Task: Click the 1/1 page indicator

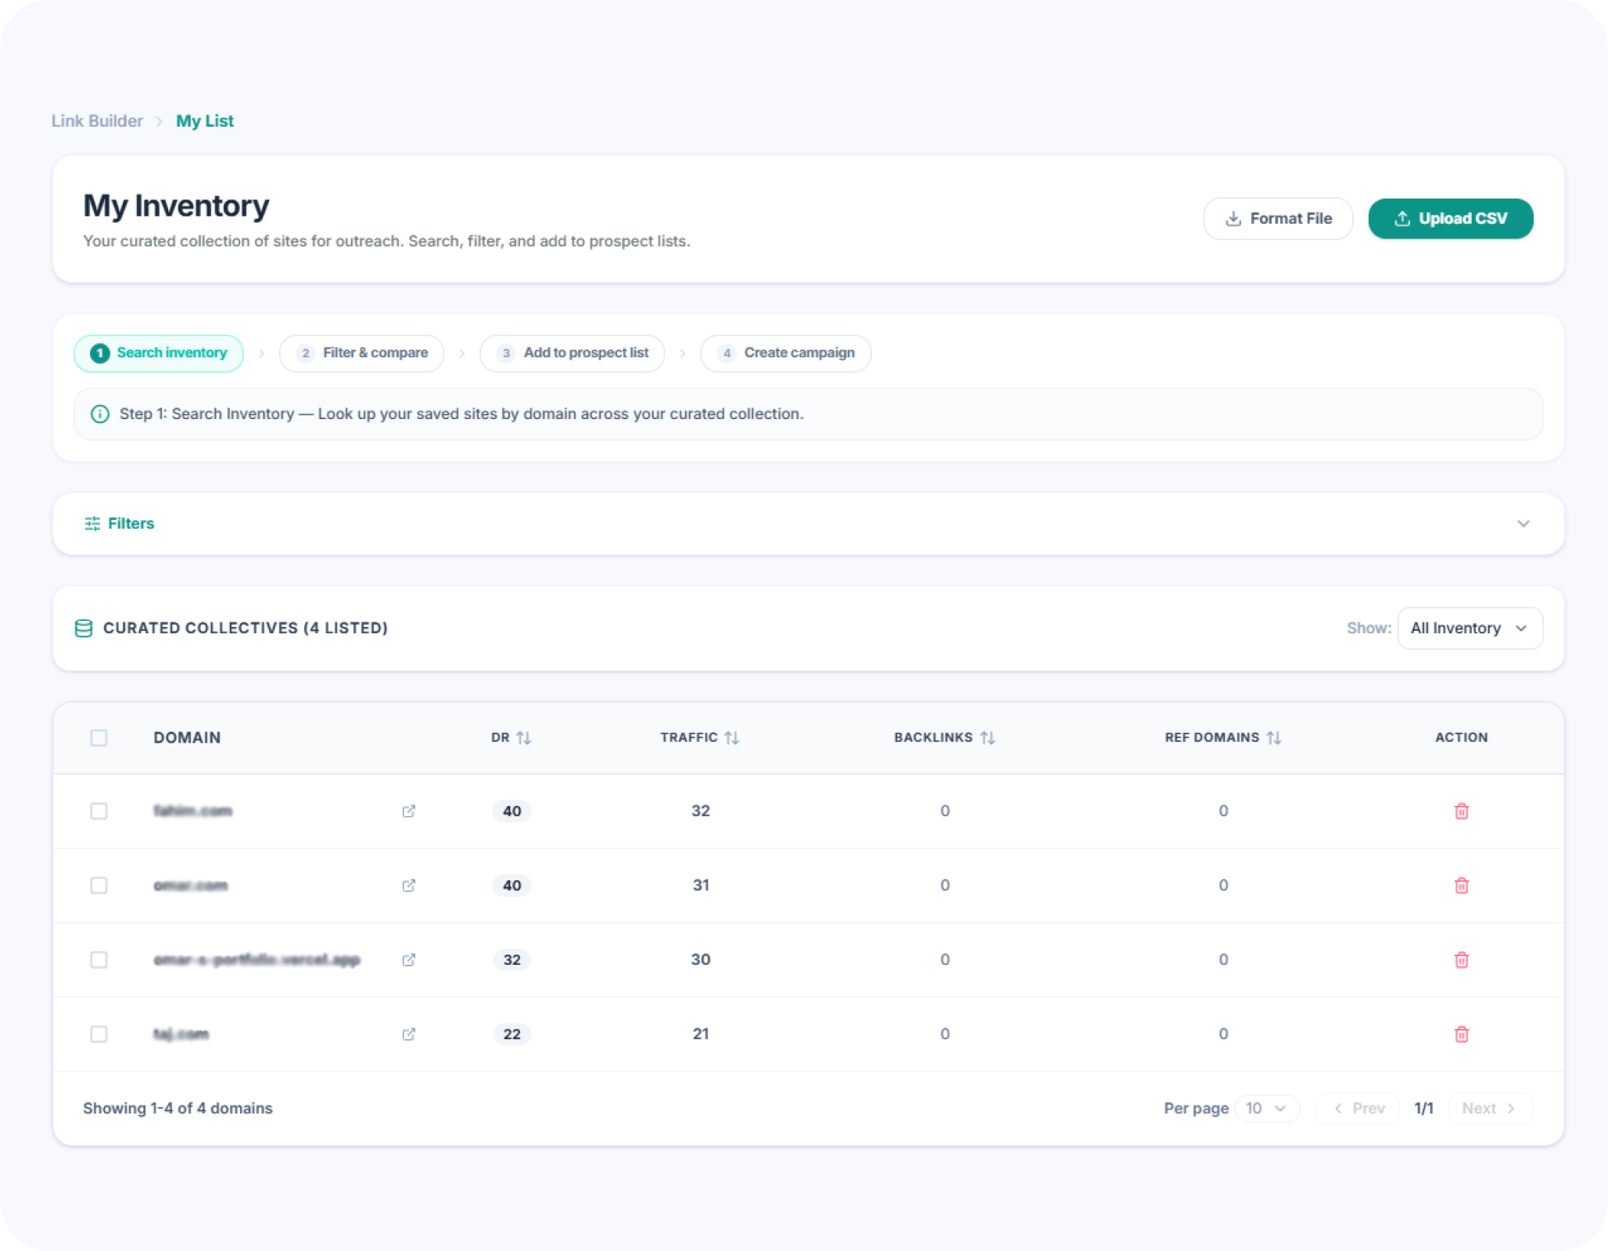Action: click(1423, 1108)
